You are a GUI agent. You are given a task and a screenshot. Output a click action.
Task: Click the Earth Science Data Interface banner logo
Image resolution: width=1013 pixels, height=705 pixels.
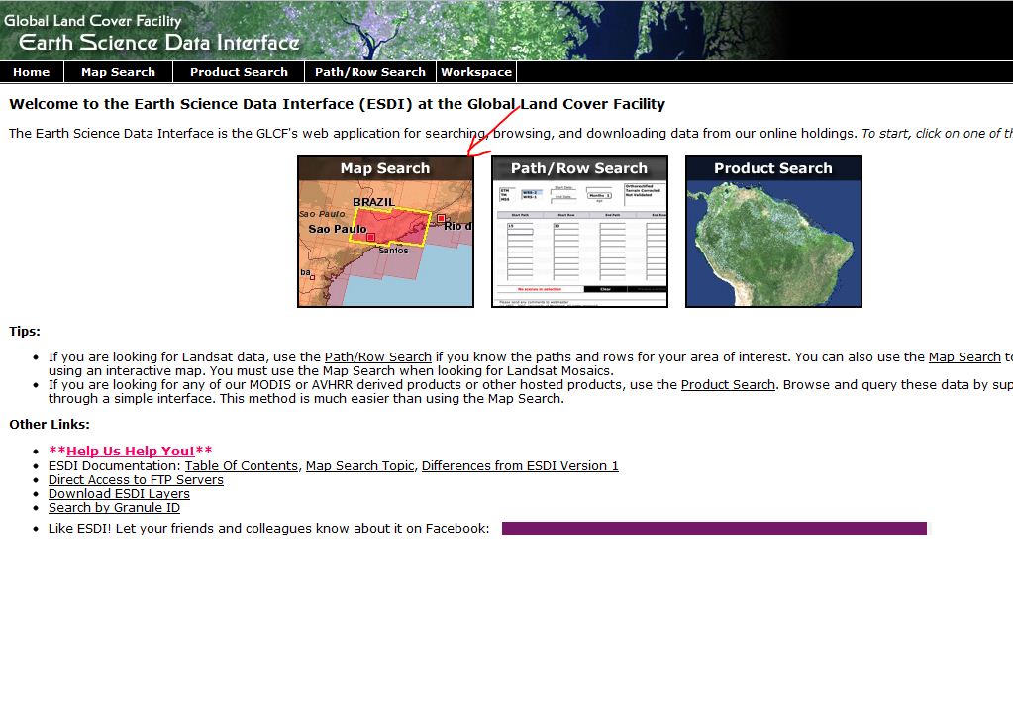(x=158, y=42)
